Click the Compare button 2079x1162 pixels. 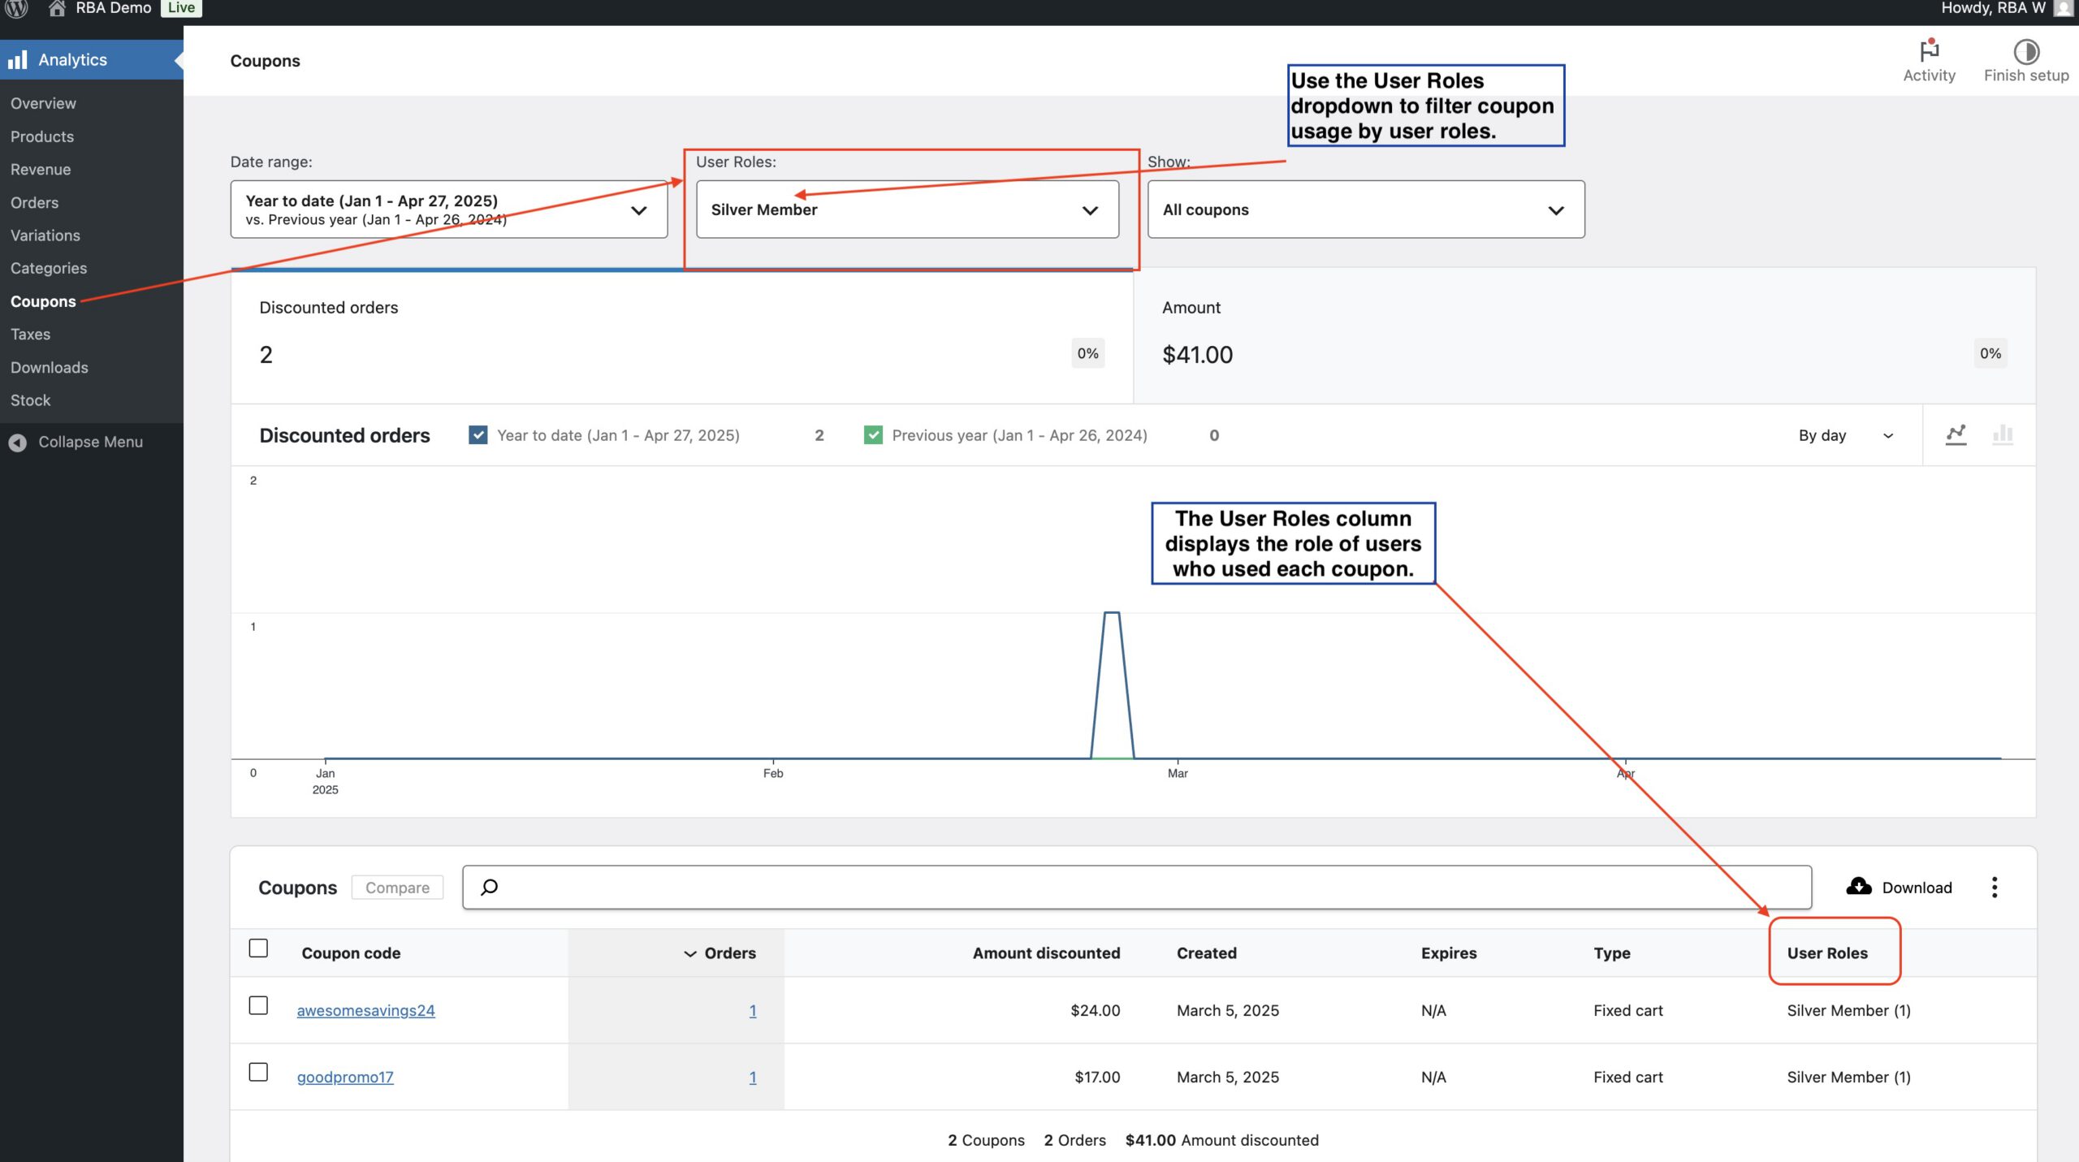(397, 888)
